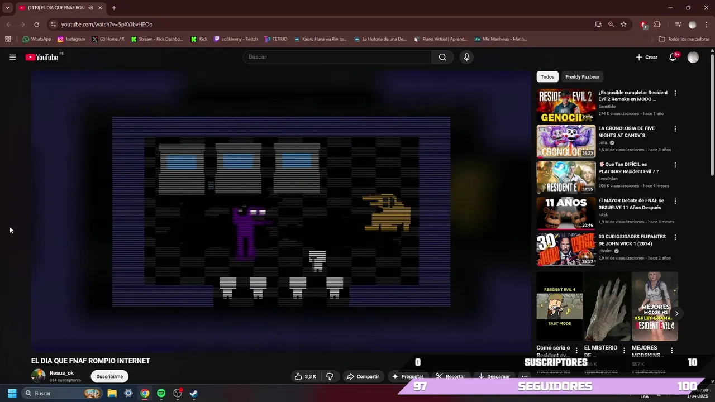
Task: Open the Crear upload menu
Action: [x=646, y=57]
